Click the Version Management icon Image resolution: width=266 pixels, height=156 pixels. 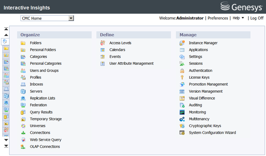coord(182,92)
